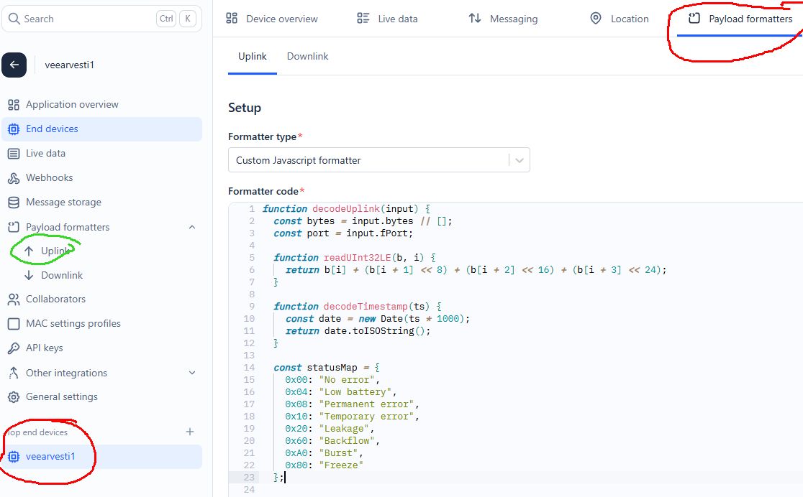Click the API keys key icon

click(x=13, y=348)
